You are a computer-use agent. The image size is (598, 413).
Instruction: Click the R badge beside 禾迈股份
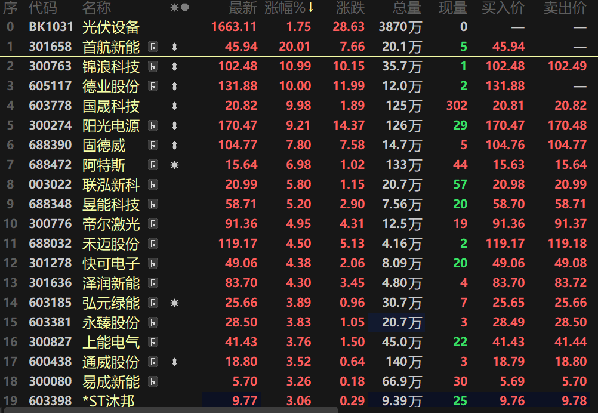coord(153,244)
